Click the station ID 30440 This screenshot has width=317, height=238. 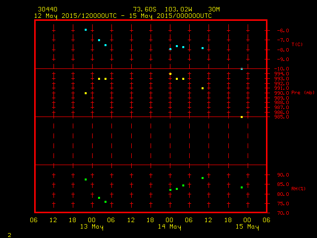(x=48, y=9)
